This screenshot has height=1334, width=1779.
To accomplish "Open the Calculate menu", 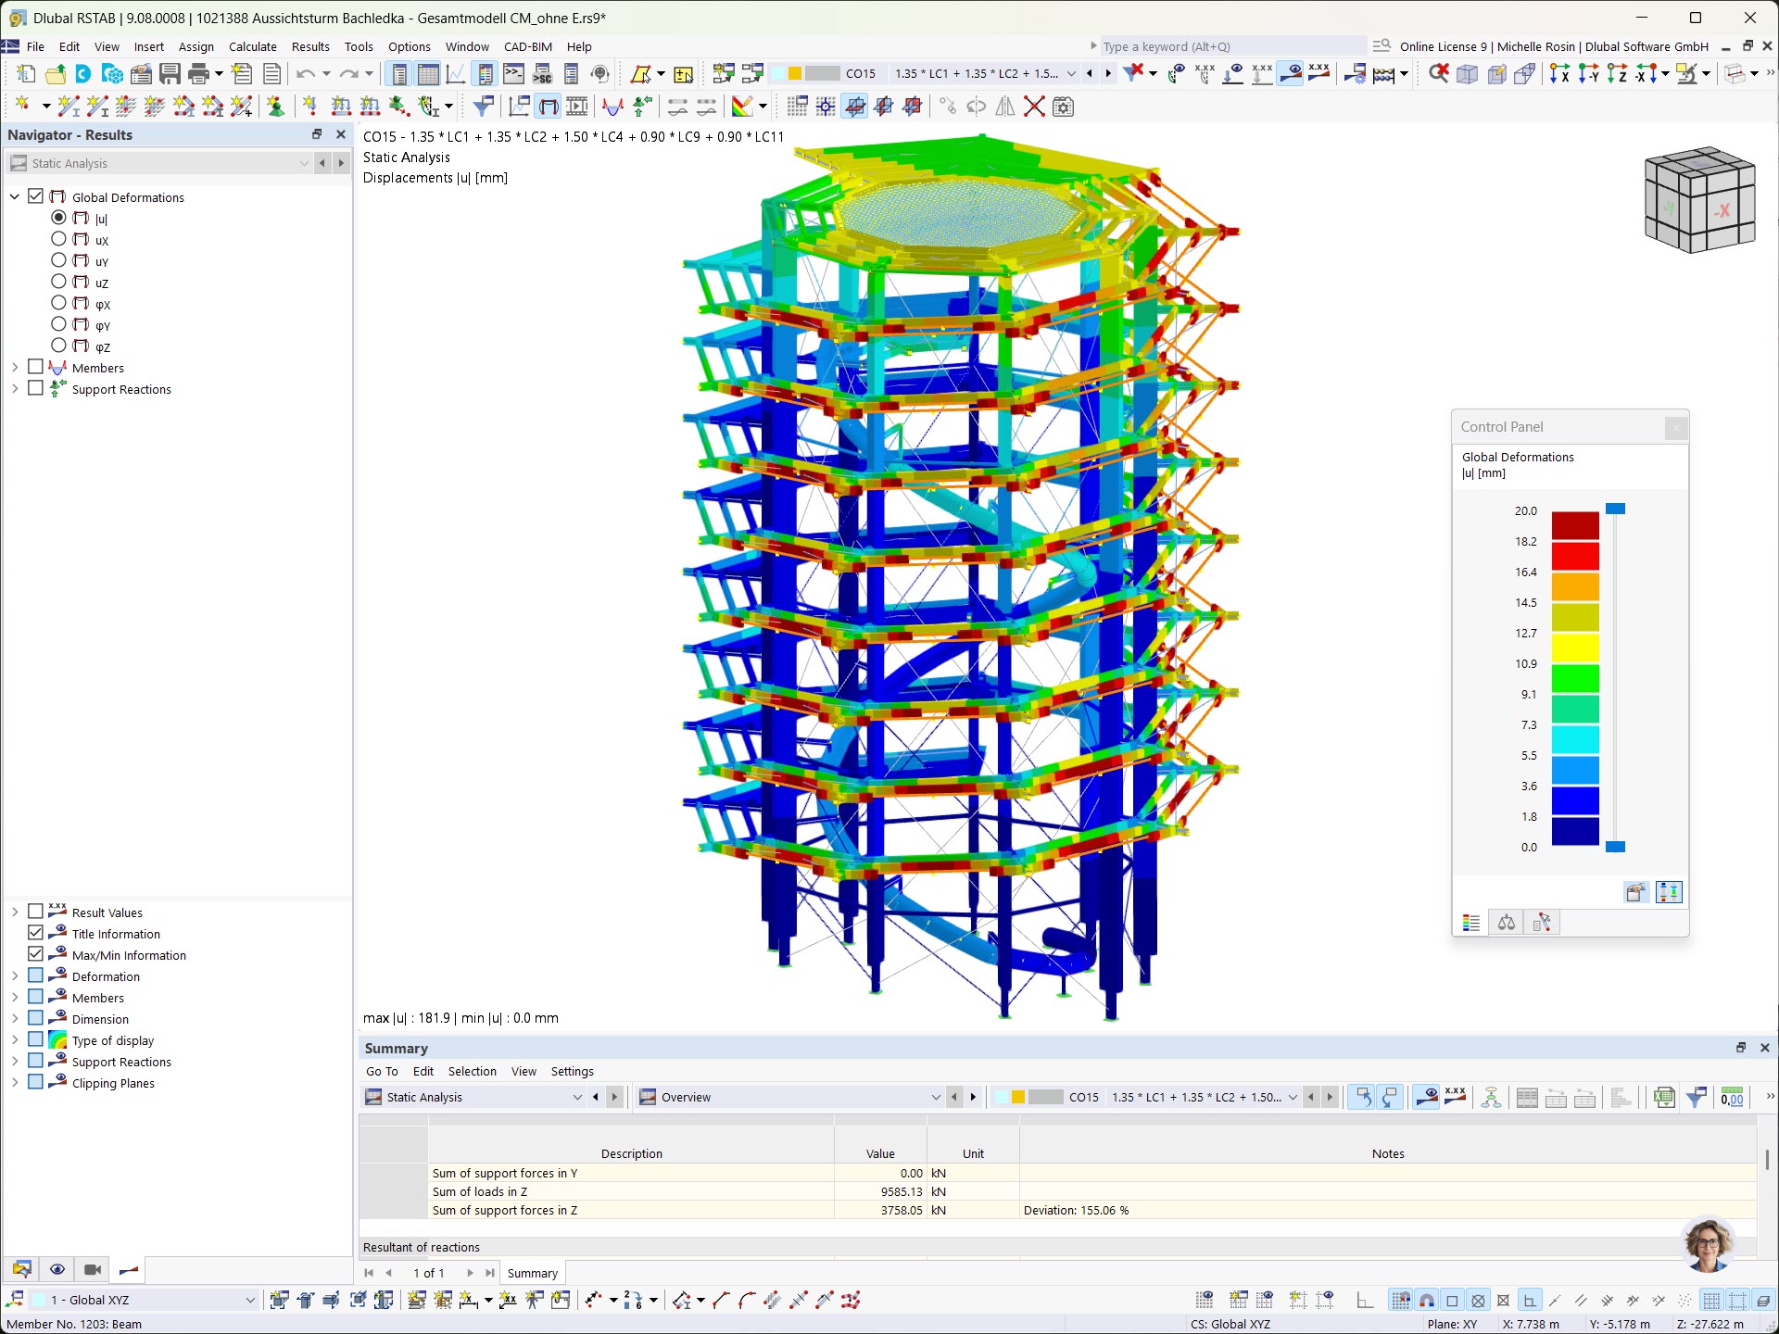I will point(252,46).
